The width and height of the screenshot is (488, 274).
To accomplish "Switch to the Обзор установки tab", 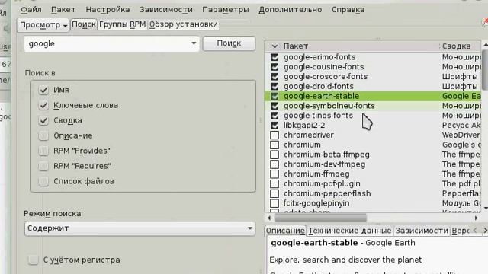I will (x=183, y=24).
